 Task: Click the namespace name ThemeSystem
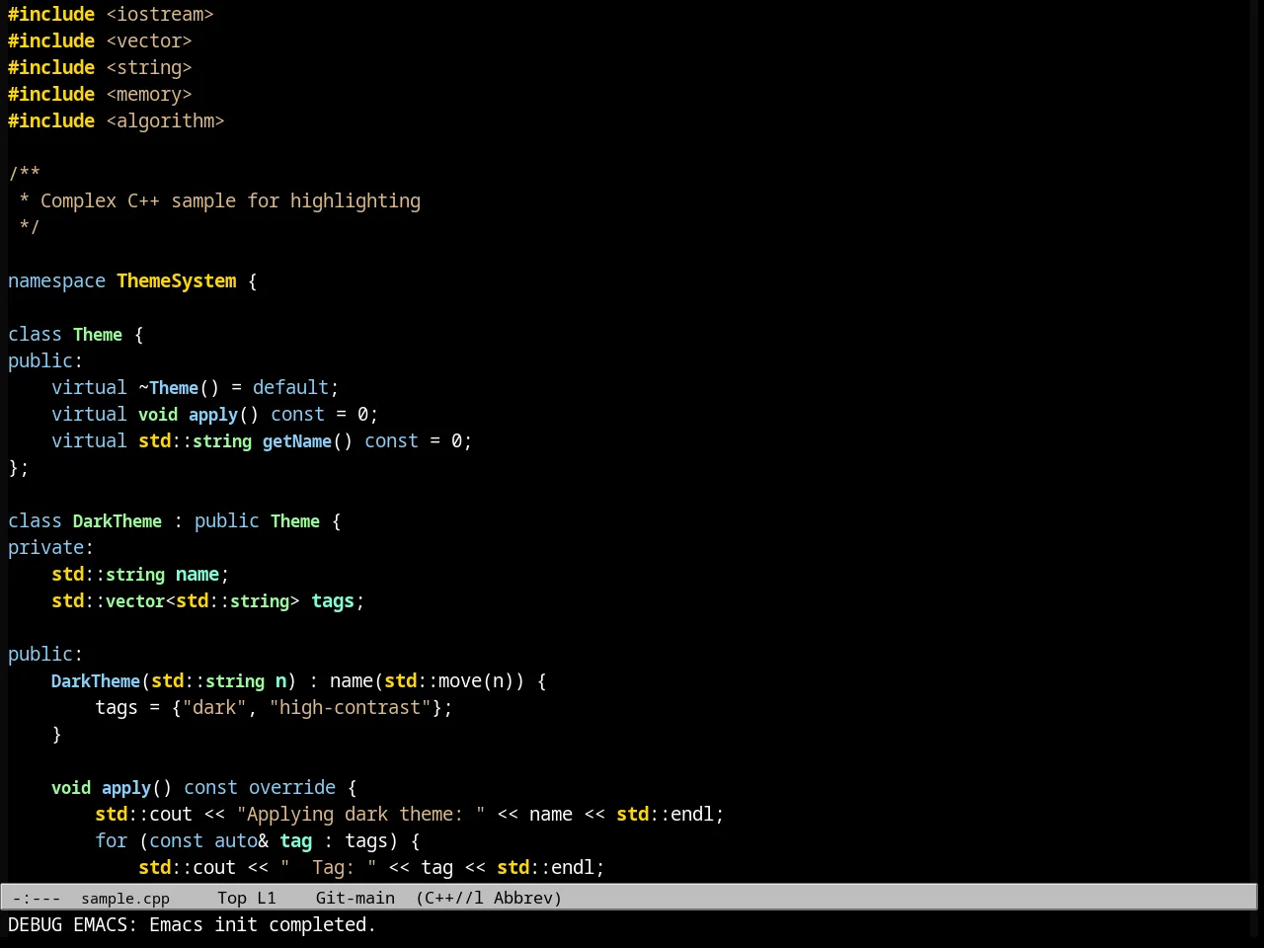click(x=177, y=280)
